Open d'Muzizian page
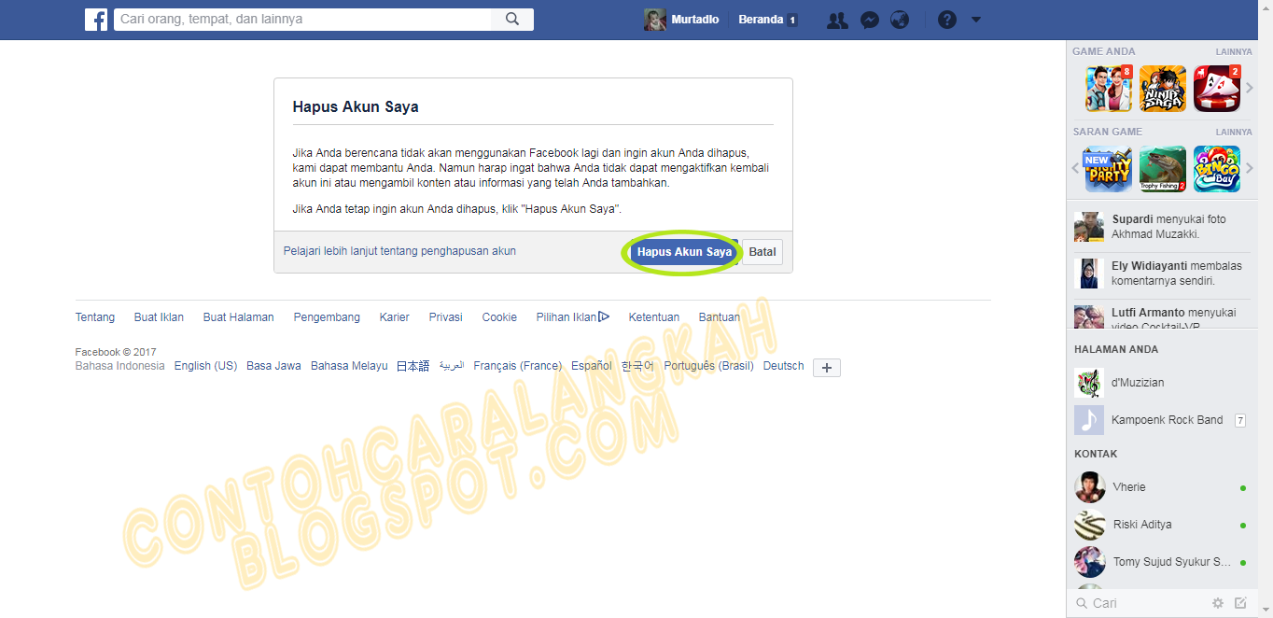The image size is (1273, 618). (x=1163, y=383)
